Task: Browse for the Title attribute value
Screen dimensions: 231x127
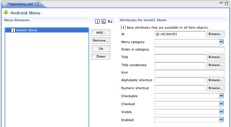Action: 216,57
